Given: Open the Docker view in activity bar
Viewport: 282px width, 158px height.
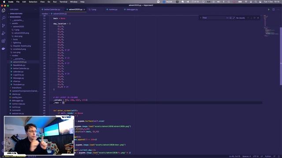Looking at the screenshot, I should (x=4, y=49).
